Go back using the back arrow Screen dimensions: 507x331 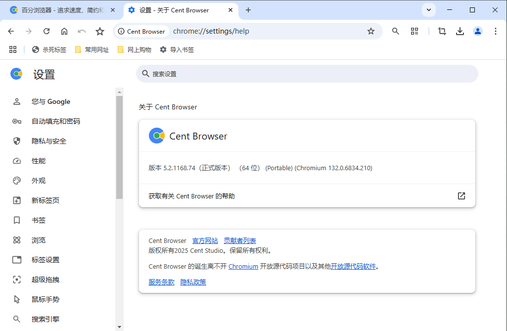coord(11,31)
